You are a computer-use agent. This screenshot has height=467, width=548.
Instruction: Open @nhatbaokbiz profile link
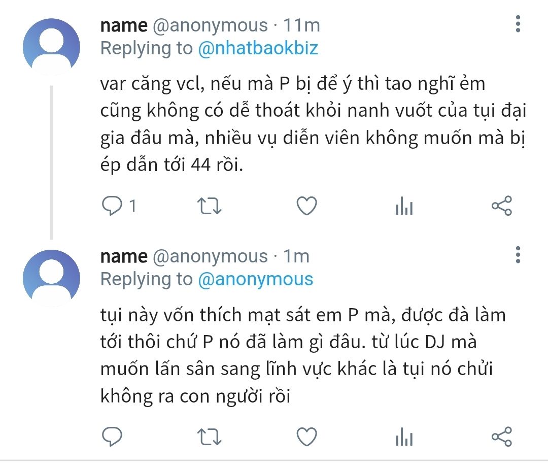pos(258,48)
